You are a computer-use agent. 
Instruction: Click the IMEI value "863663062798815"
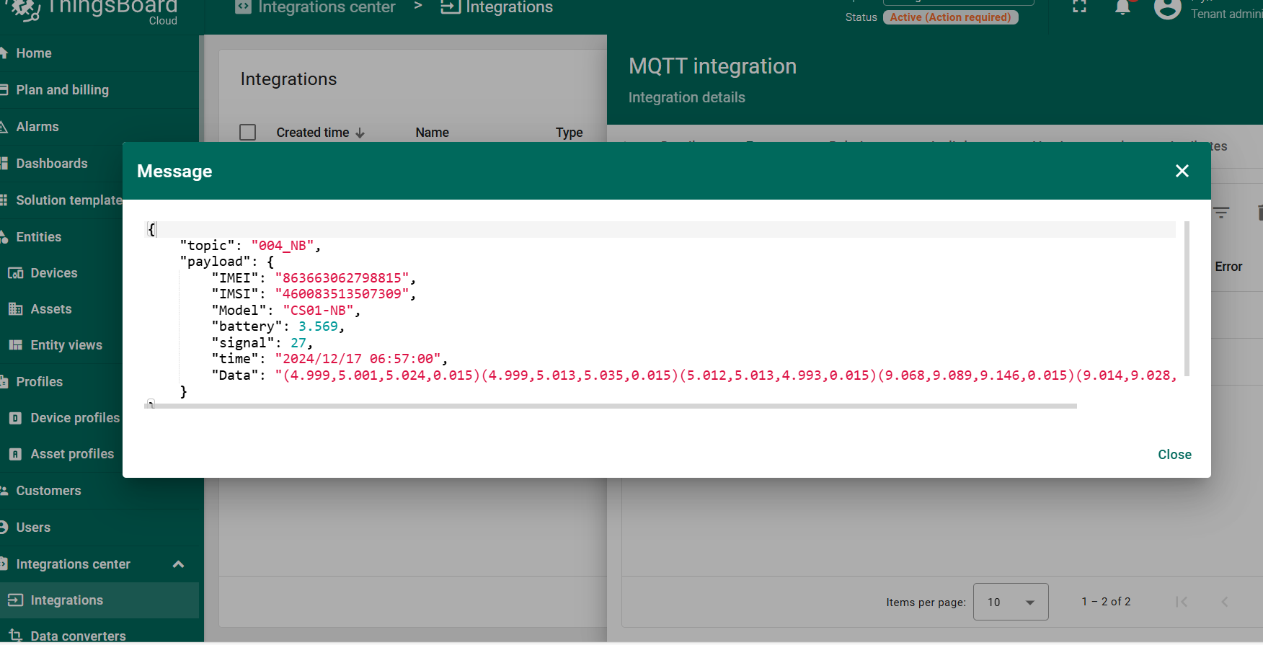point(342,278)
